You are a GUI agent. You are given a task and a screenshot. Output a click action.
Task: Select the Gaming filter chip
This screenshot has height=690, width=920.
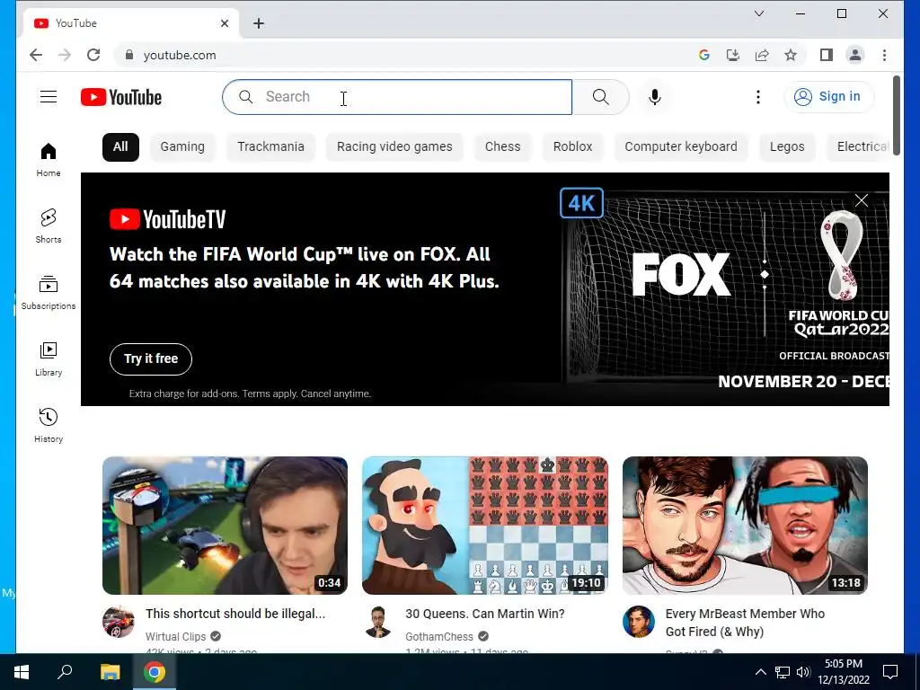click(182, 146)
